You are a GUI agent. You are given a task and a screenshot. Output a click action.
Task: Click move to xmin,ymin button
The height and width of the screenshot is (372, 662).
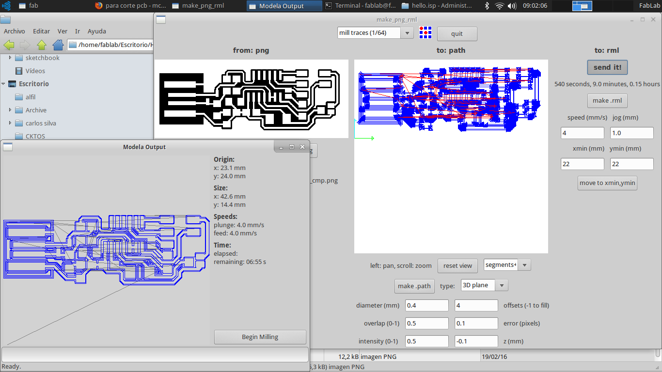607,183
